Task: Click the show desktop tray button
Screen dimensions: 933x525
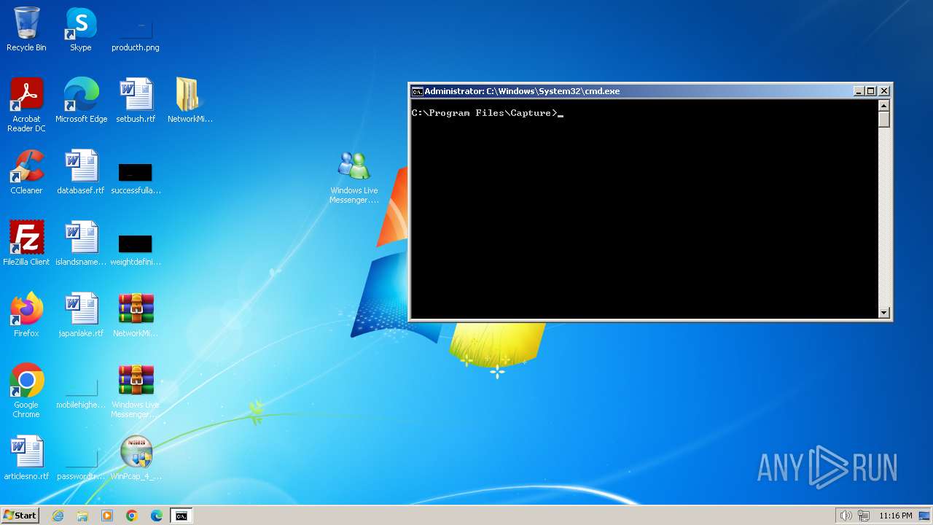Action: pos(925,516)
